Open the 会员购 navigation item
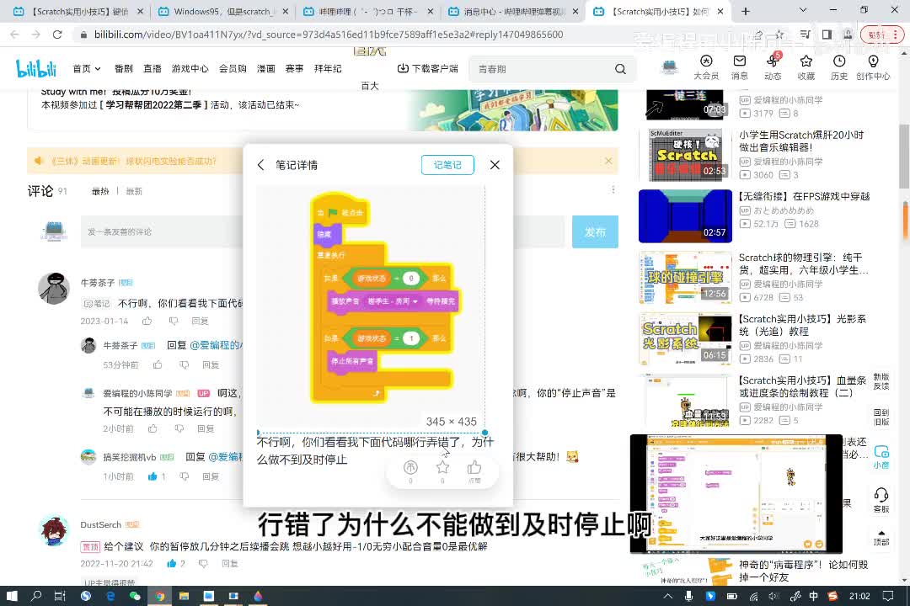The height and width of the screenshot is (606, 910). tap(233, 68)
